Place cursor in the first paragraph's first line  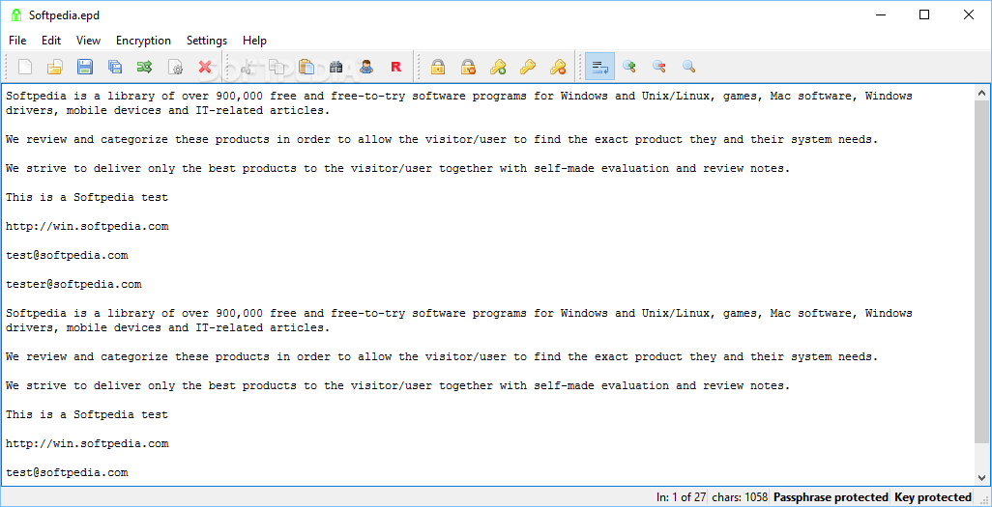click(x=459, y=97)
